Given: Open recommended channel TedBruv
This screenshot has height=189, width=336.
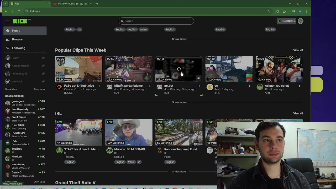Looking at the screenshot, I should 25,150.
